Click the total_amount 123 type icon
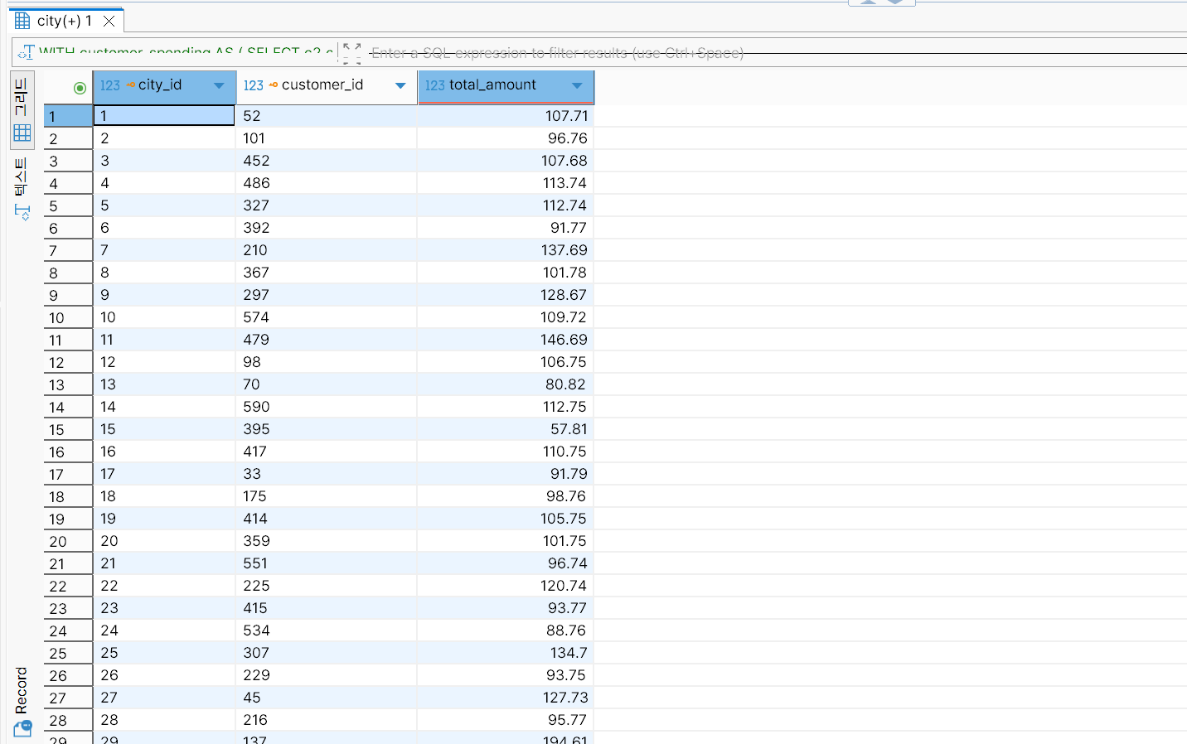 coord(434,85)
